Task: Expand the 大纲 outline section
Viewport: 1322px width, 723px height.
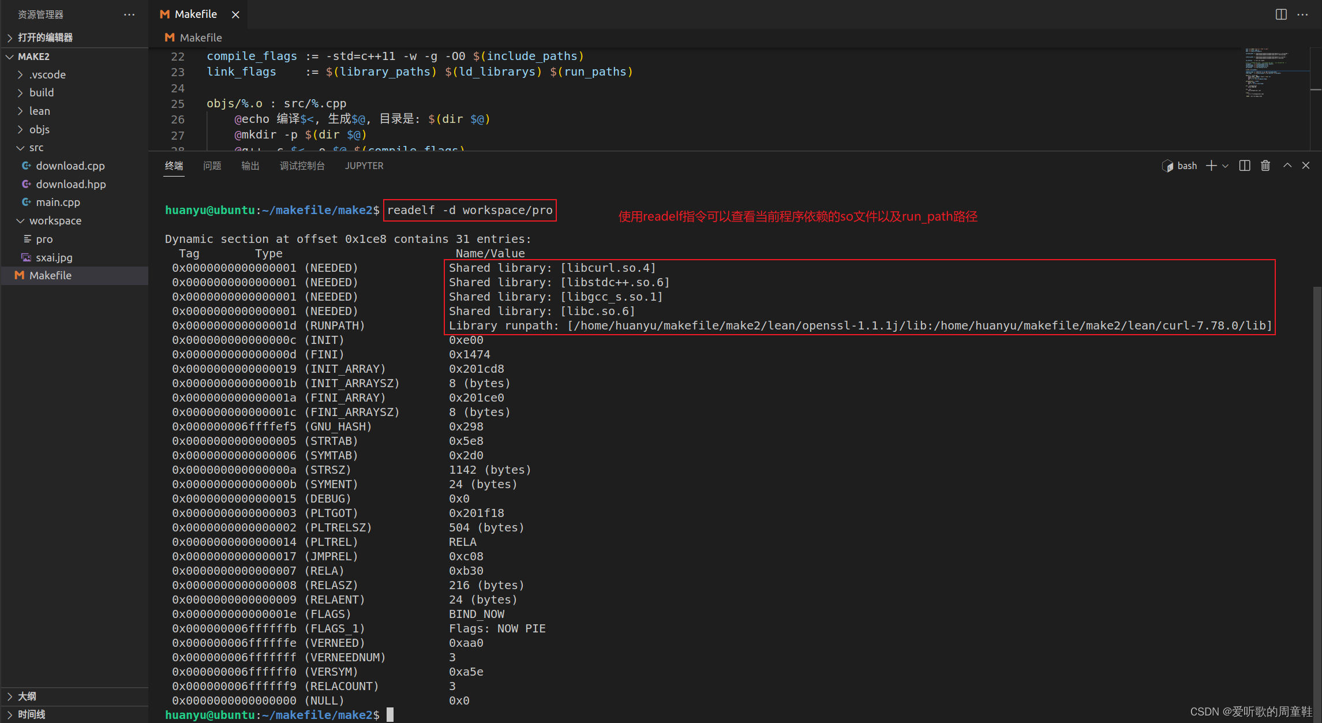Action: pyautogui.click(x=27, y=696)
